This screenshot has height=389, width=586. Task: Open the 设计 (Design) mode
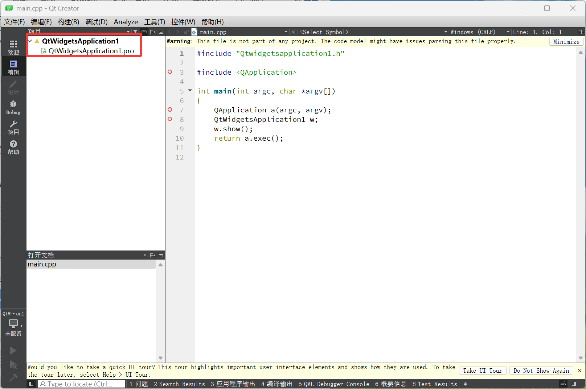13,87
